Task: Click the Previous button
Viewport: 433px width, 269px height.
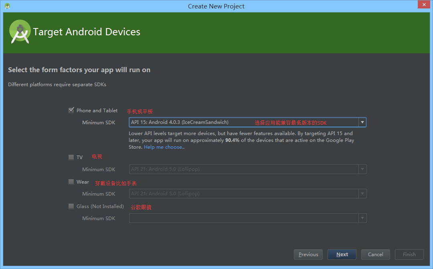Action: [308, 254]
